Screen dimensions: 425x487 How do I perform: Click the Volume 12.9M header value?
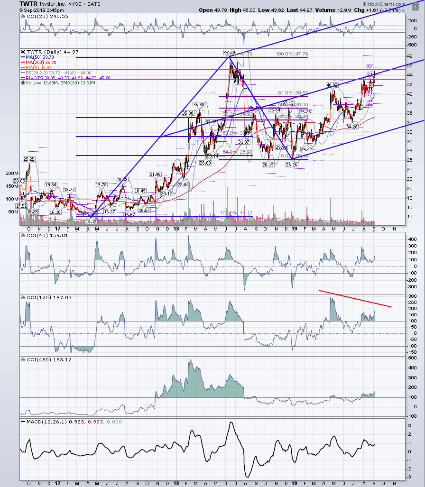(333, 10)
